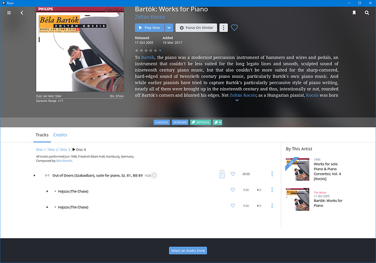The image size is (376, 263).
Task: Click the FLAC 44.1kHz 16bit format label
Action: point(48,96)
